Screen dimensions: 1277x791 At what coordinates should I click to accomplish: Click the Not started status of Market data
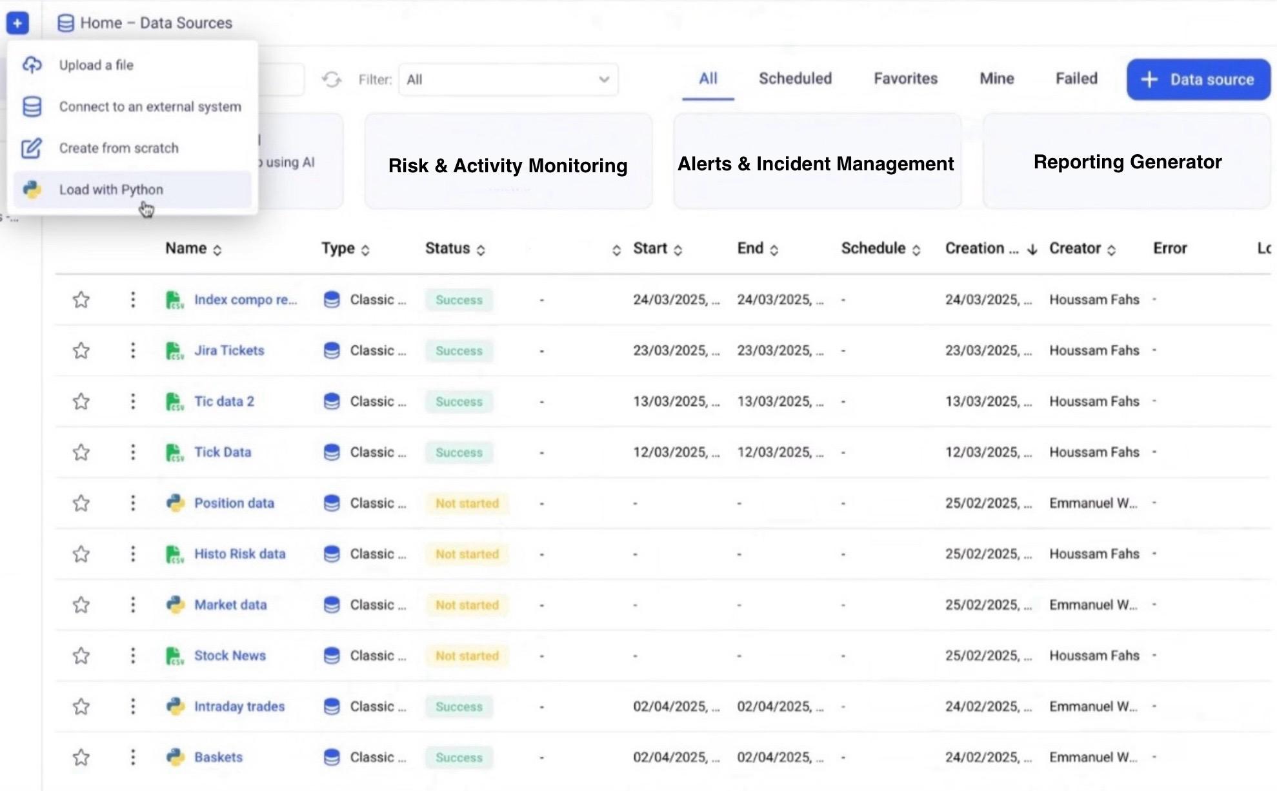(x=467, y=605)
